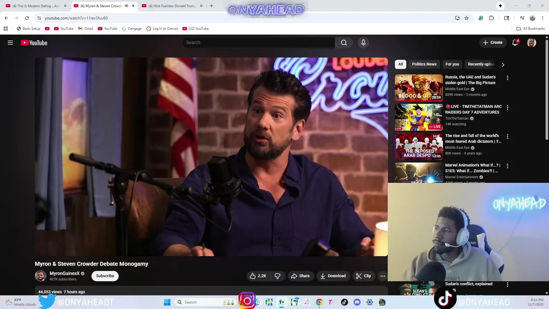Viewport: 549px width, 309px height.
Task: Mute the Myron & Steven Crowder tab audio
Action: coord(126,6)
